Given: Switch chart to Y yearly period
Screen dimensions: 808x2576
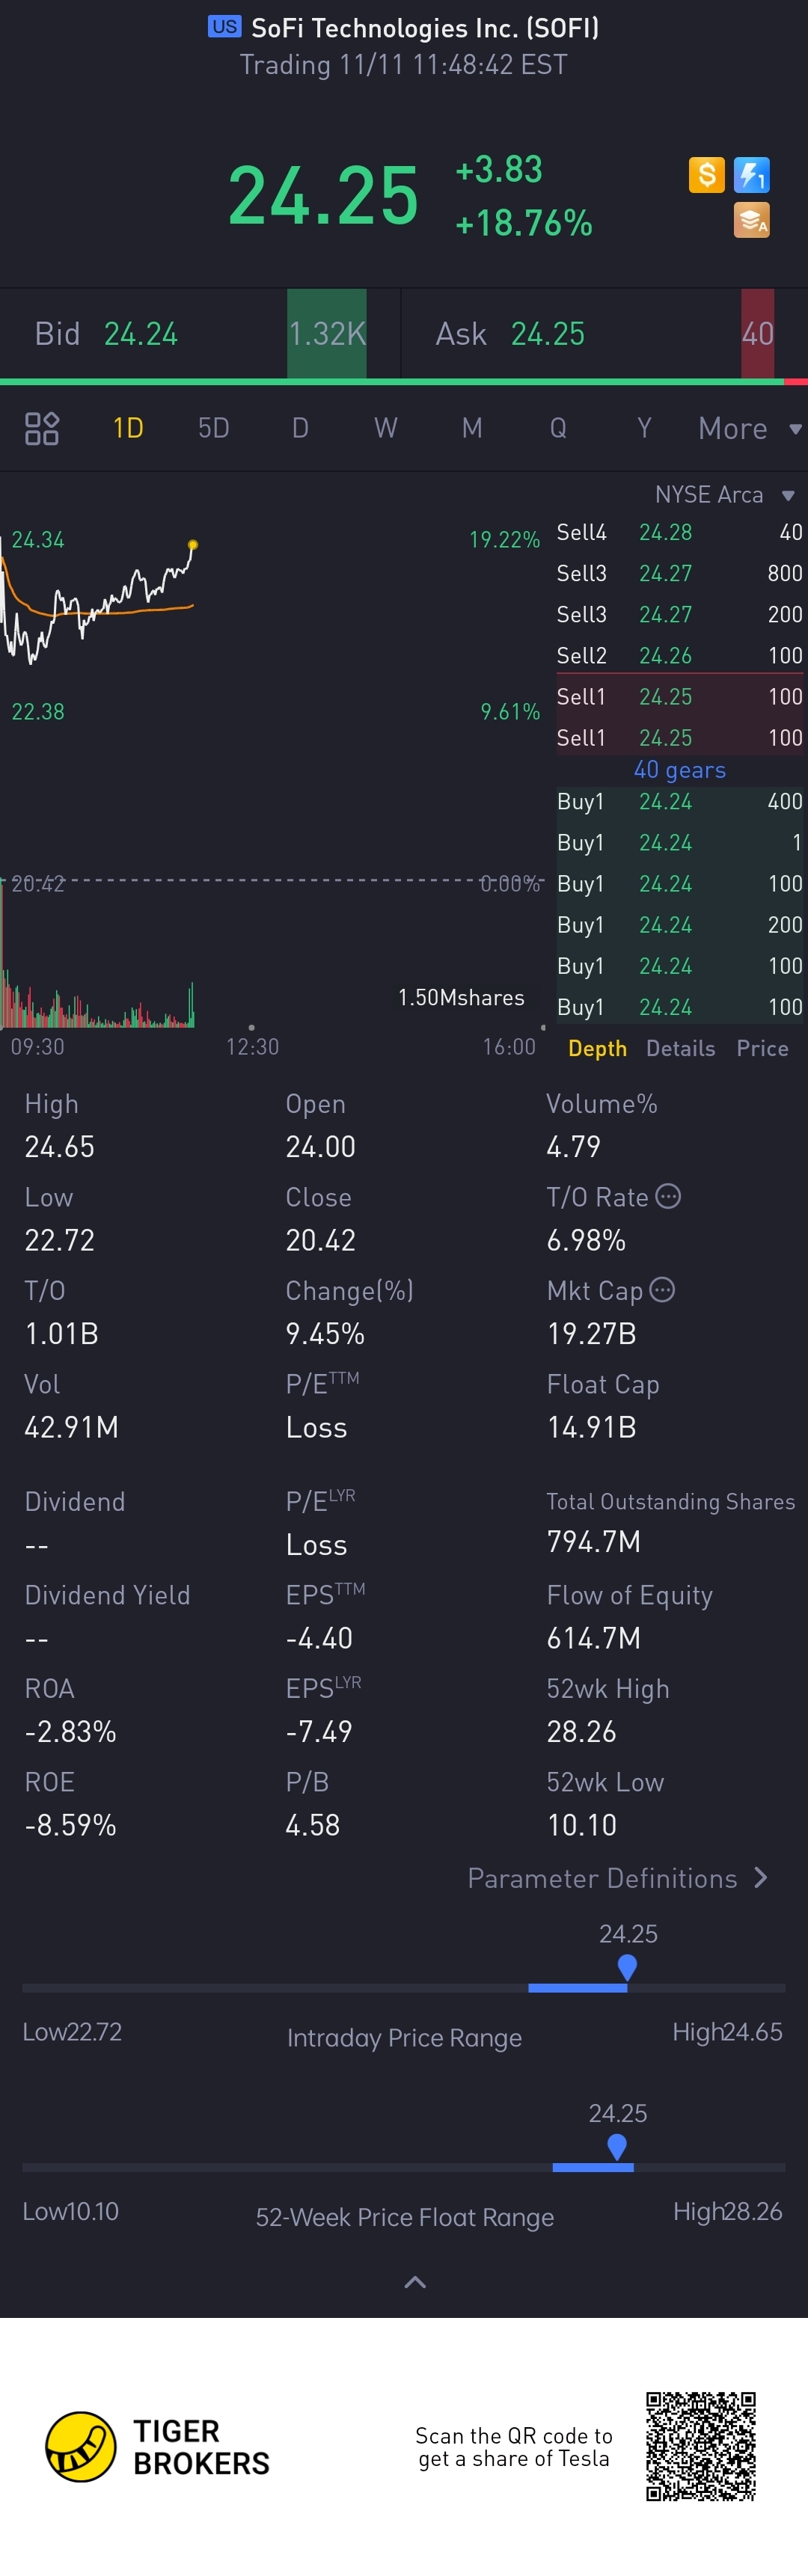Looking at the screenshot, I should 644,428.
